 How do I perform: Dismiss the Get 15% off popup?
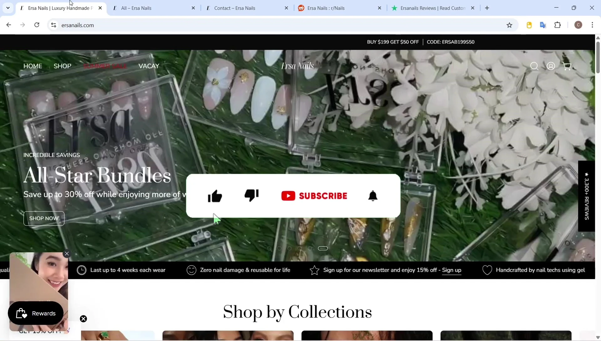pos(84,319)
